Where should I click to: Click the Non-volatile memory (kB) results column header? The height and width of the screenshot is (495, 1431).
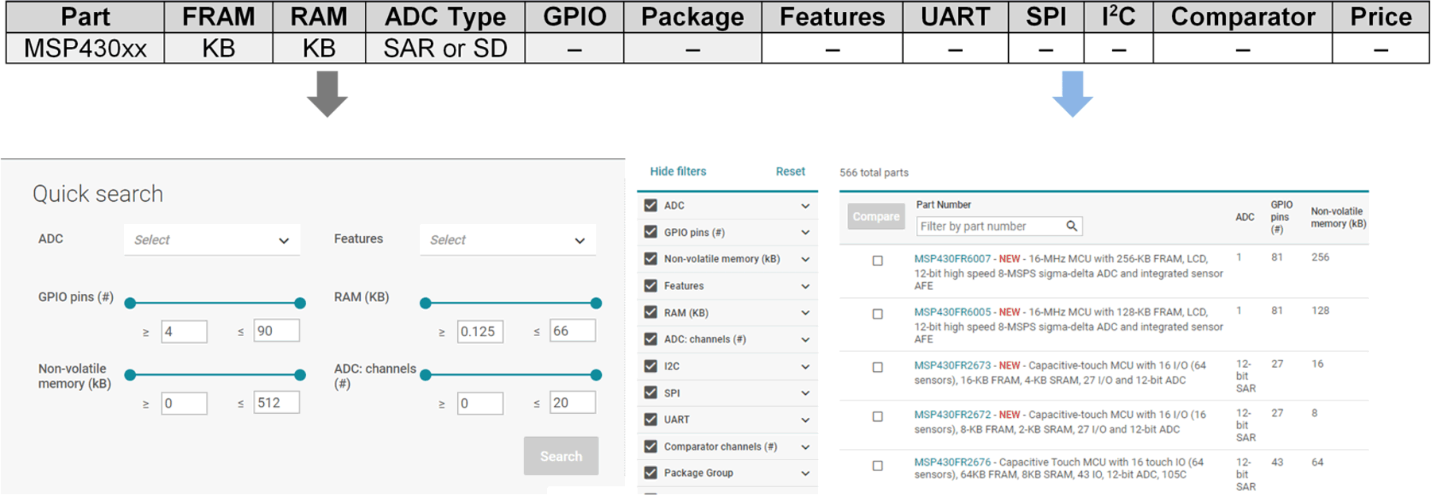(x=1339, y=218)
